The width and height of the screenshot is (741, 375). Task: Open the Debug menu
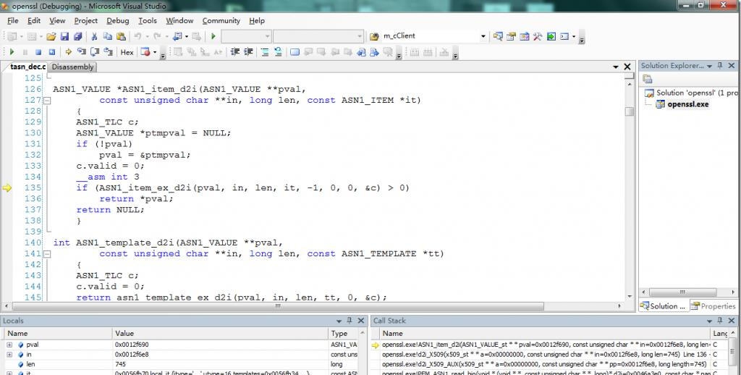tap(117, 20)
